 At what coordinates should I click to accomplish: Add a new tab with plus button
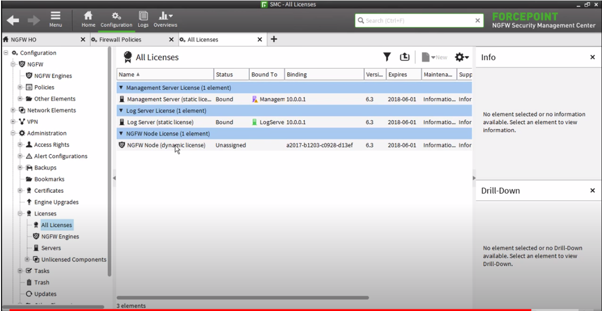pyautogui.click(x=274, y=39)
